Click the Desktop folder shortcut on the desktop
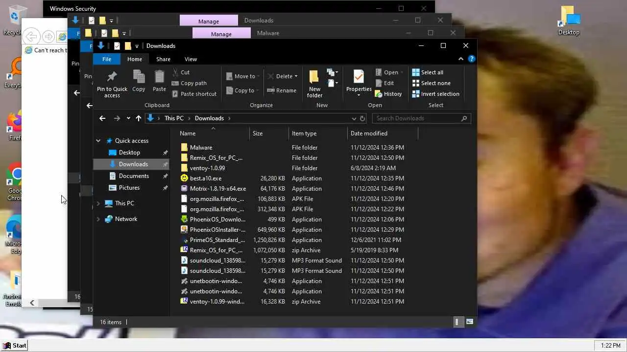This screenshot has width=627, height=352. 569,21
